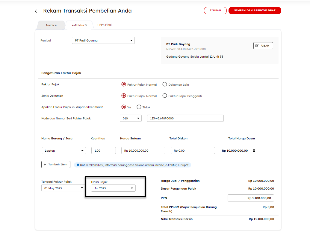Select Tidak for creditable tax invoice
310x243 pixels.
[139, 107]
